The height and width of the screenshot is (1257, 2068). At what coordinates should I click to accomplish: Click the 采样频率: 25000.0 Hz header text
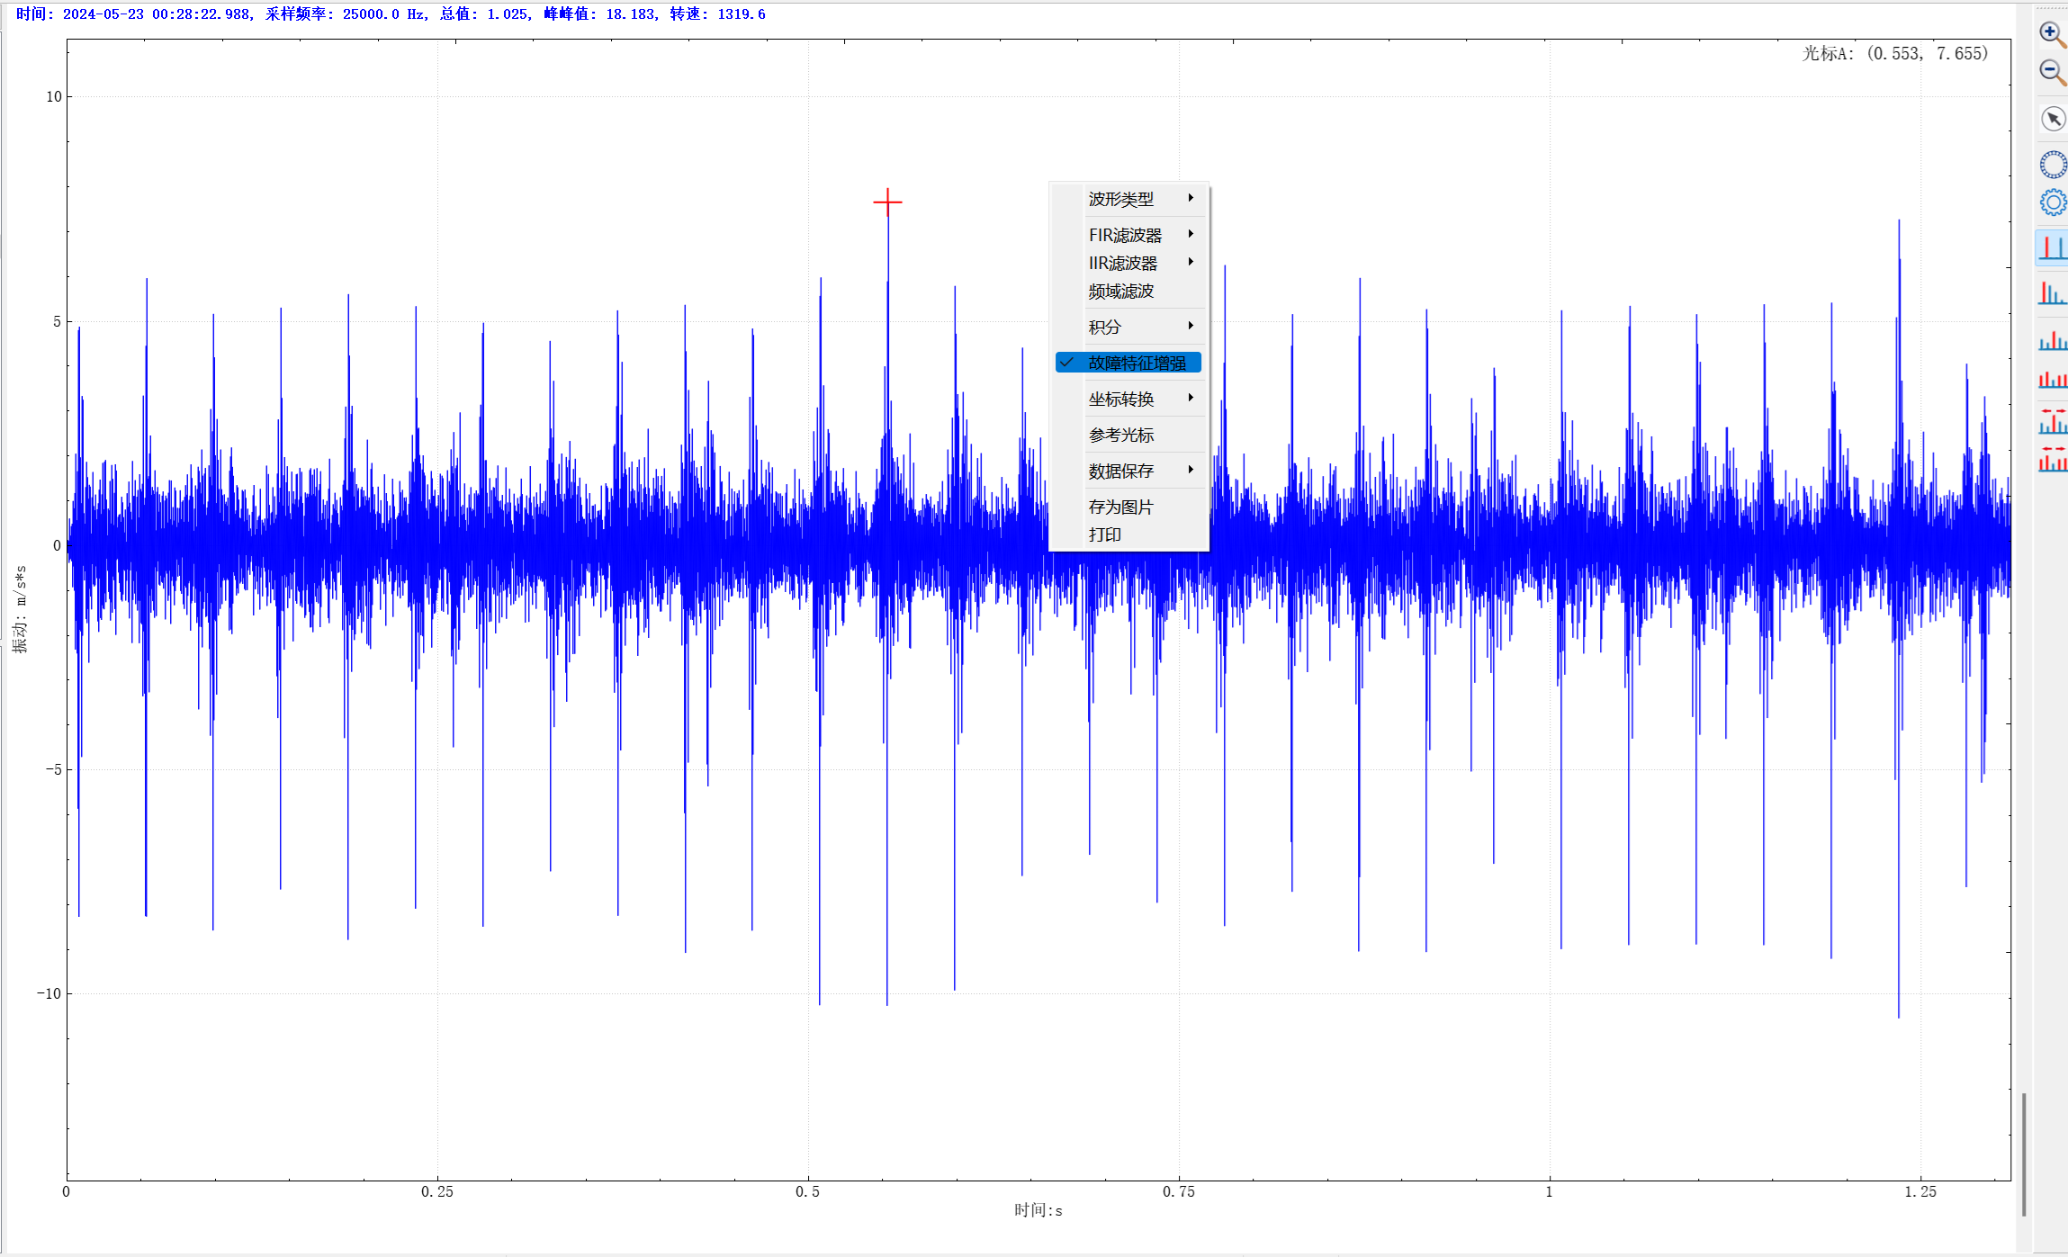346,14
